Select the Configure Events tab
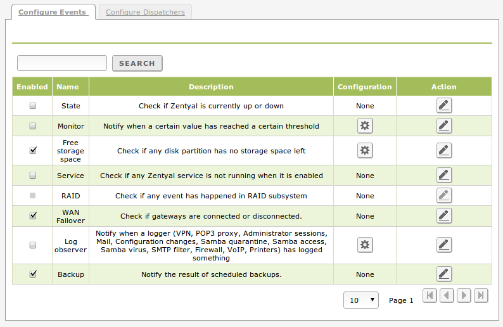This screenshot has height=327, width=503. coord(52,12)
